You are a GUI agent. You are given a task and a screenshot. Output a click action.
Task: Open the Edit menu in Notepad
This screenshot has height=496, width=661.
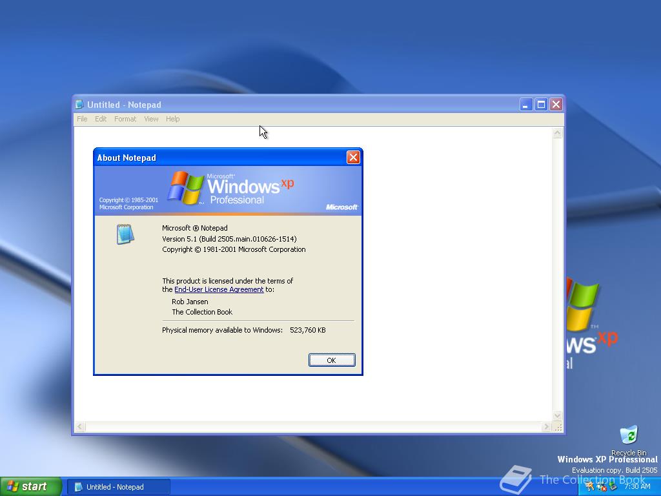[100, 119]
